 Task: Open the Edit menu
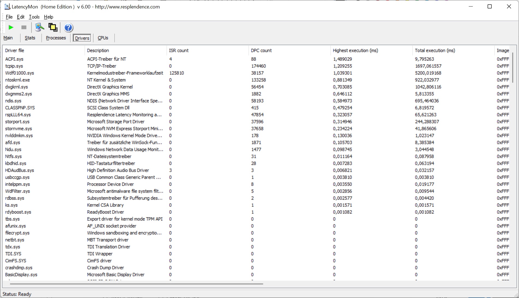20,17
